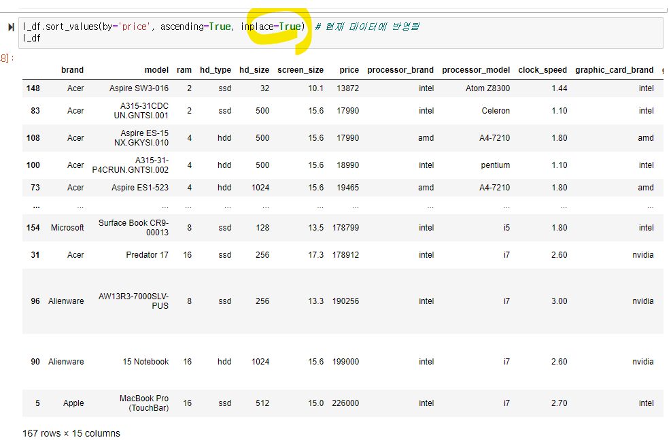Click row index 108
This screenshot has height=440, width=671.
(x=33, y=138)
